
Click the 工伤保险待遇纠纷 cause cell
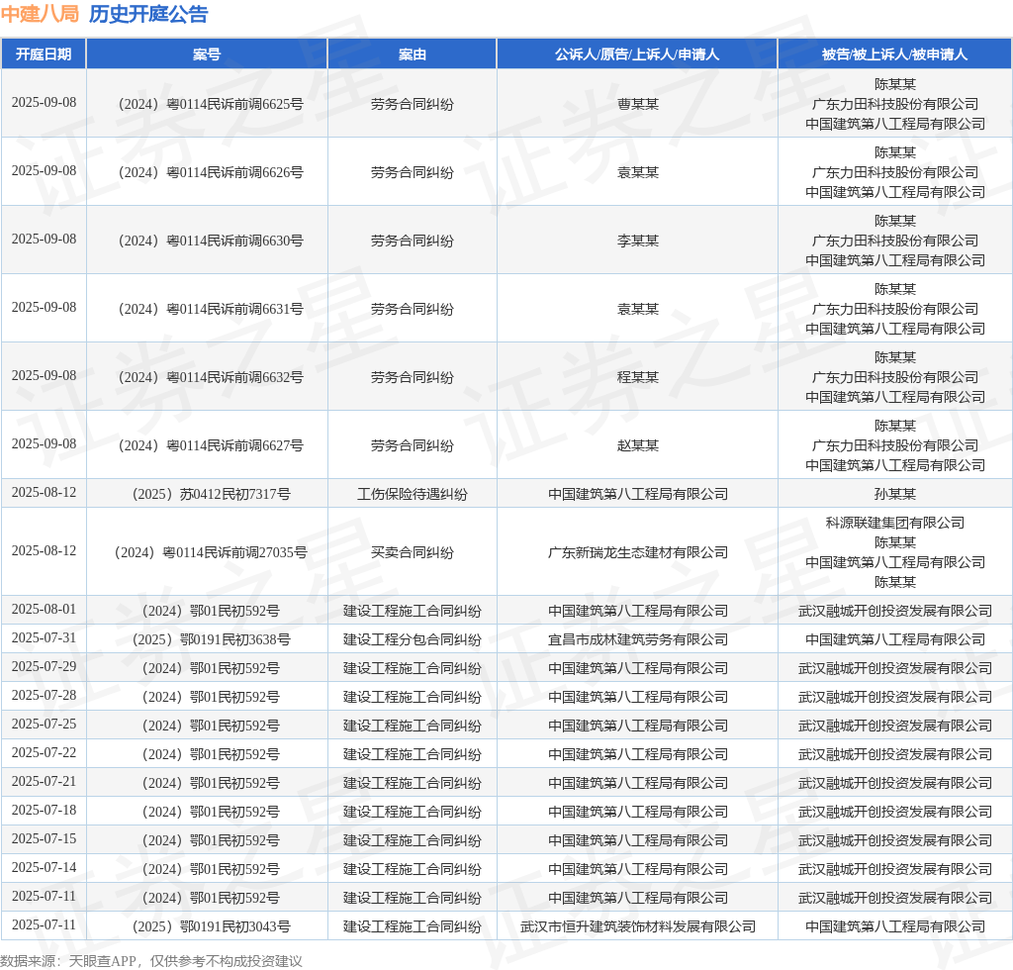point(413,494)
